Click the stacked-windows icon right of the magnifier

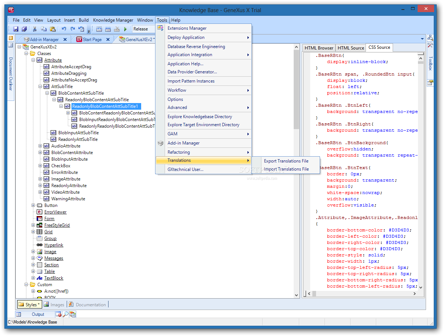73,314
